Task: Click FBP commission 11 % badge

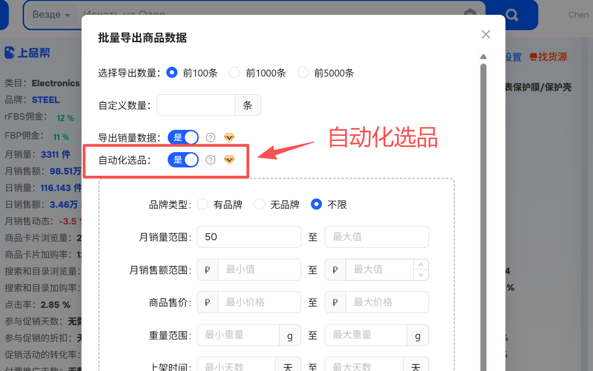Action: pyautogui.click(x=61, y=137)
